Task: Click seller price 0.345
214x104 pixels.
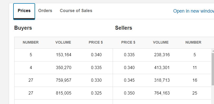Action: click(x=129, y=80)
